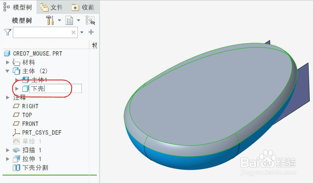Select the 下壳分割 split feature

[35, 168]
